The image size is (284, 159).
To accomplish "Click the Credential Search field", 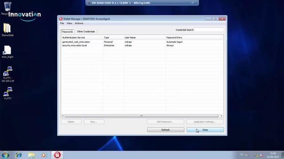I will point(209,30).
